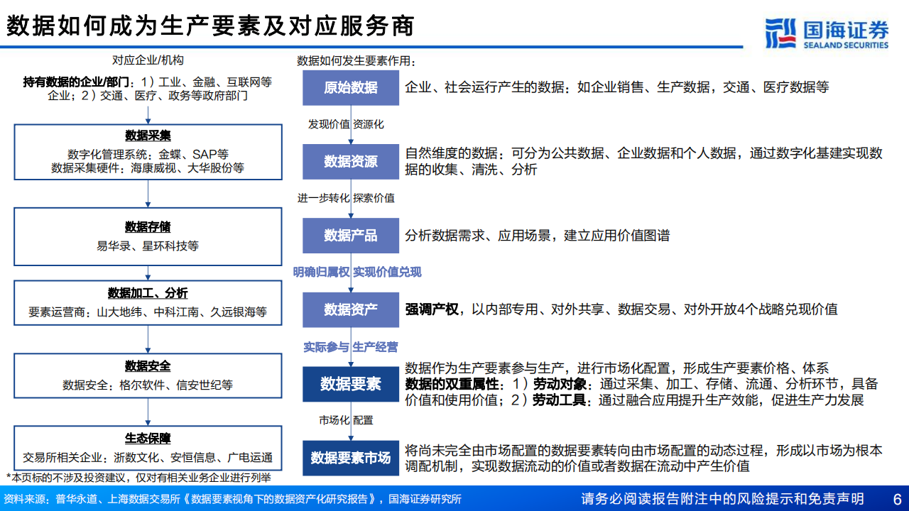Click the 数据采集 heading
This screenshot has height=511, width=909.
point(148,136)
